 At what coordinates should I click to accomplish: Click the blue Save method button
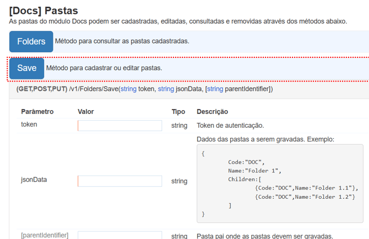(26, 68)
